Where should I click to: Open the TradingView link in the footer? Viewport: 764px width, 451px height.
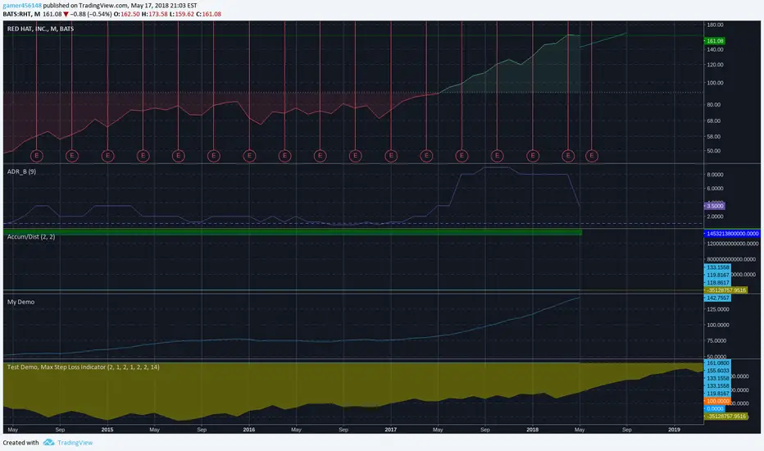(75, 443)
